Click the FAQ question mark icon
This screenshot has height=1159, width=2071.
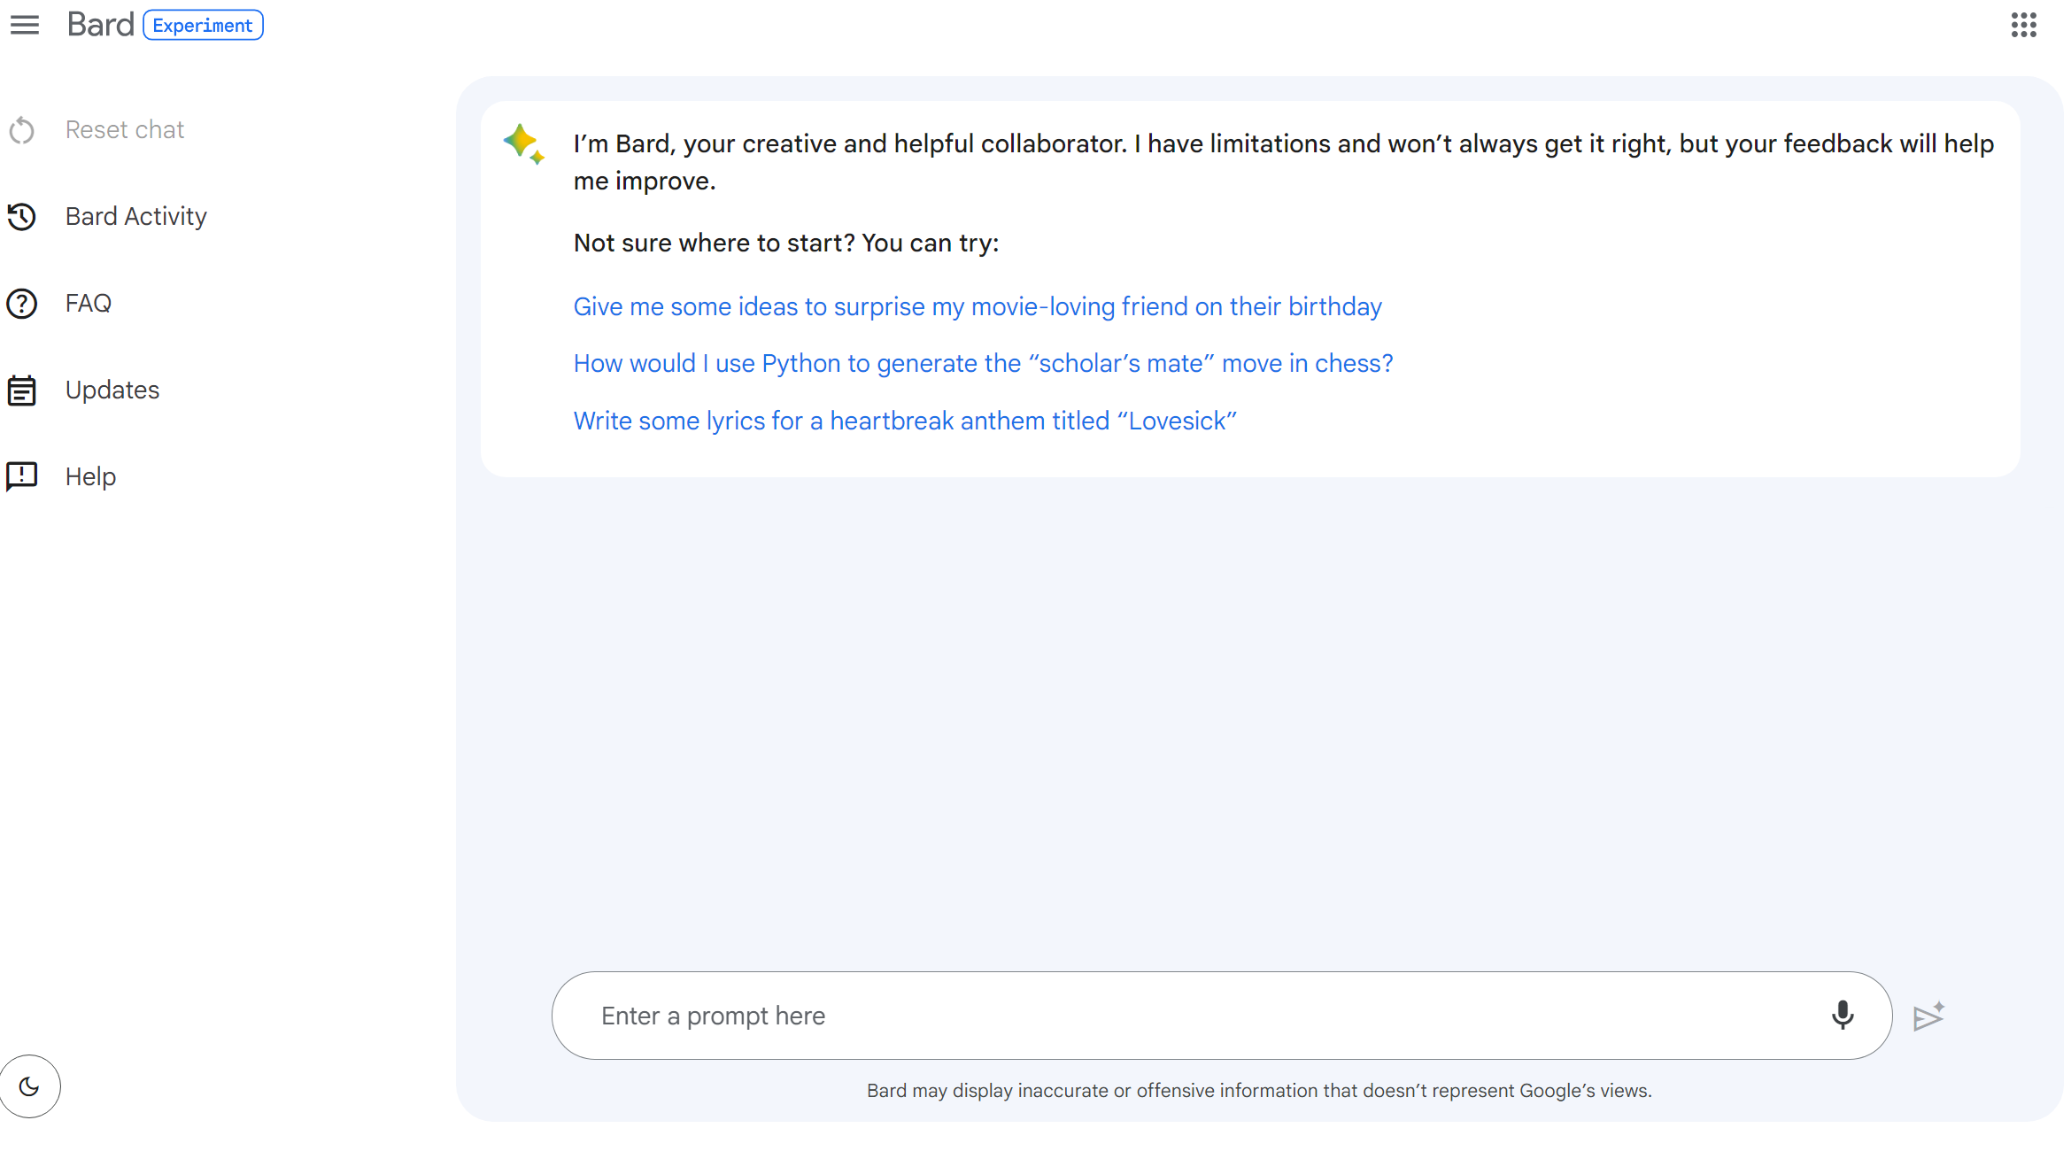pos(22,304)
